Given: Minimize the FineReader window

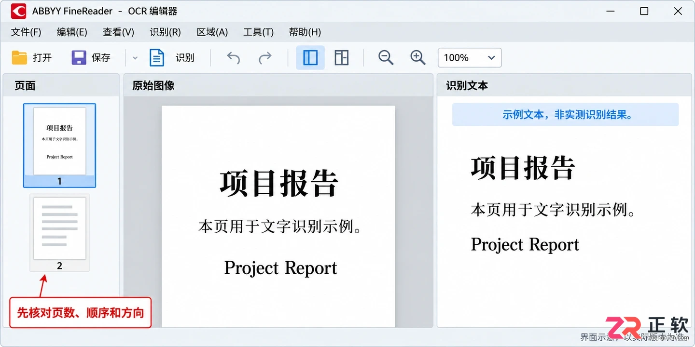Looking at the screenshot, I should click(x=611, y=11).
